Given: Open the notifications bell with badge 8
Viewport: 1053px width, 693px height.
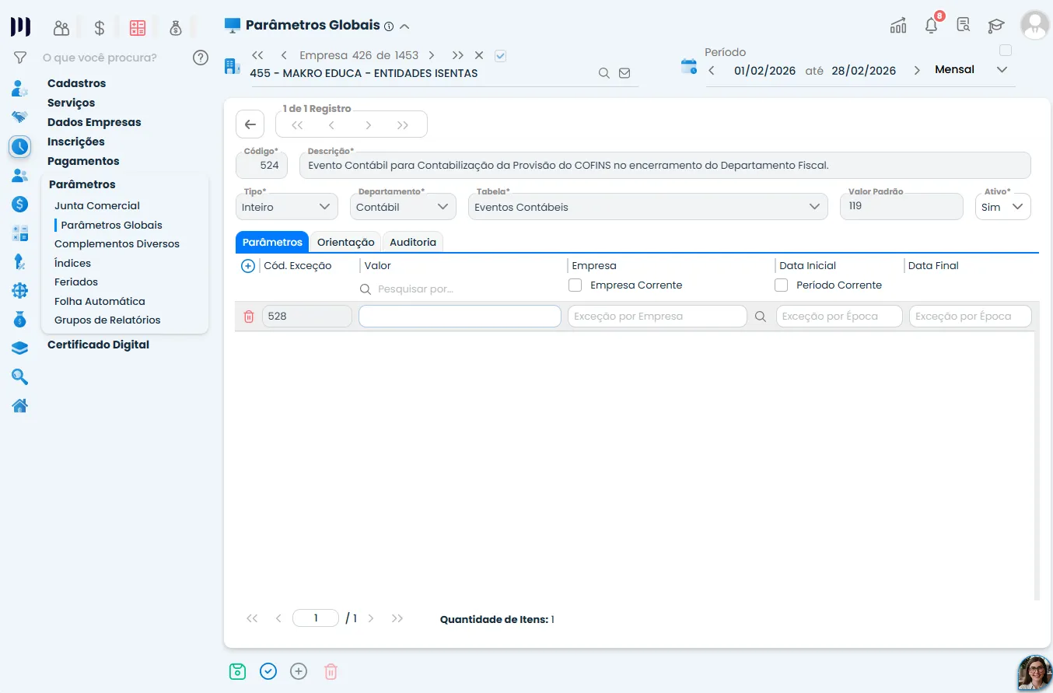Looking at the screenshot, I should pos(931,25).
